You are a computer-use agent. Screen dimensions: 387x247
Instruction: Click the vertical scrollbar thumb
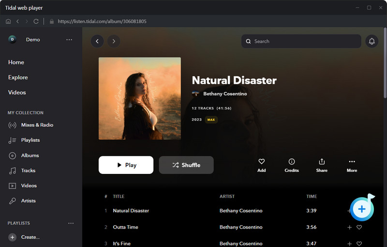coord(385,63)
